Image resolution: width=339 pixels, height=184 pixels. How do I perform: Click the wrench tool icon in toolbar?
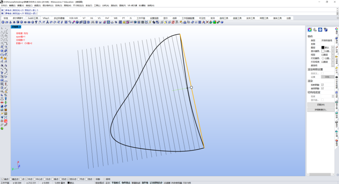point(153,22)
